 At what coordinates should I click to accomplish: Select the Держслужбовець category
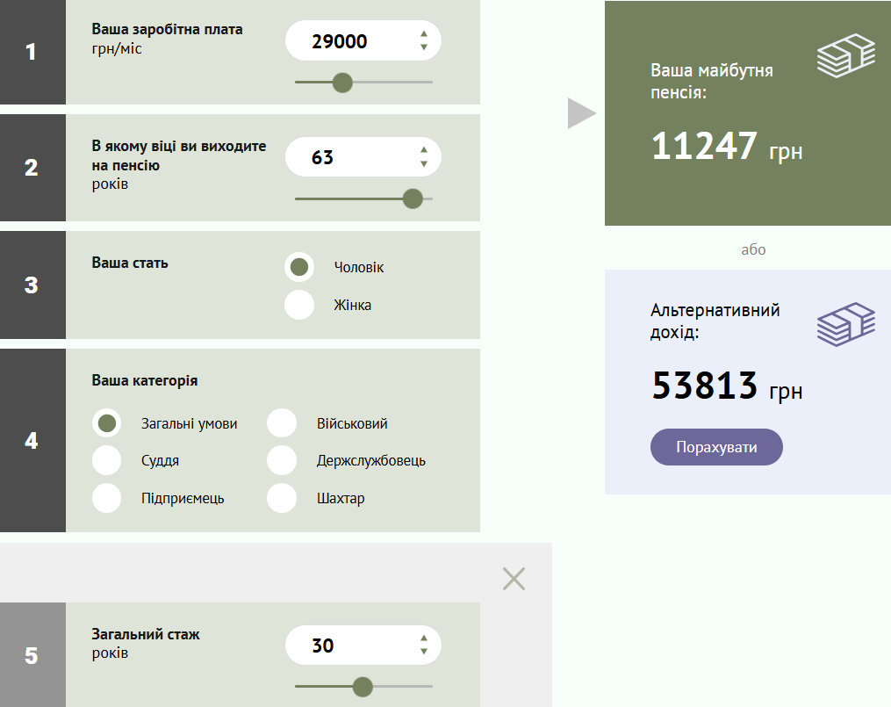(282, 460)
